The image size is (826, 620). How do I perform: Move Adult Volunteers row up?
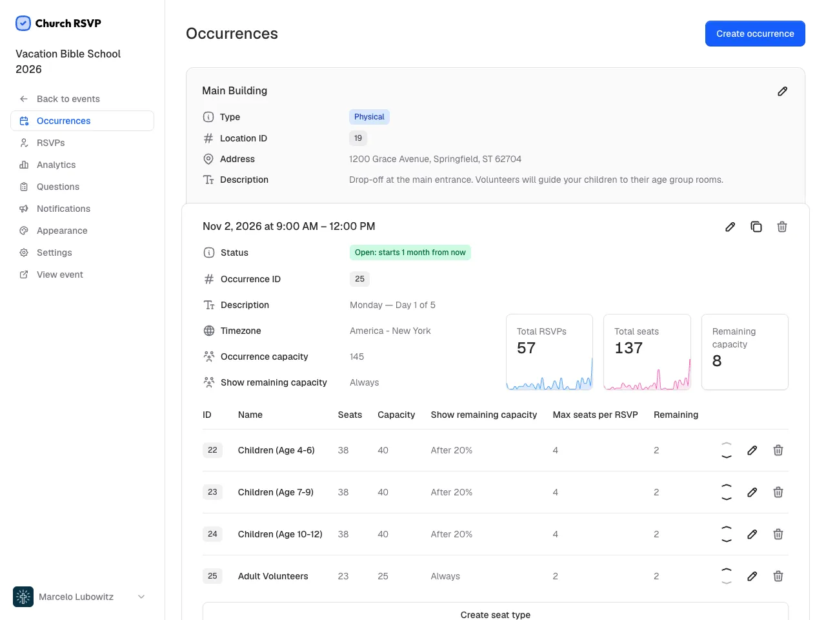click(727, 570)
